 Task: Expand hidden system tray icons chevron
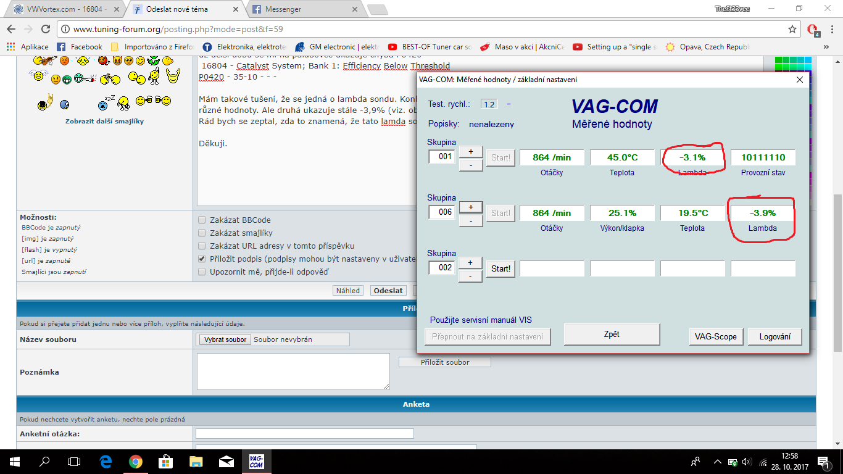(717, 461)
